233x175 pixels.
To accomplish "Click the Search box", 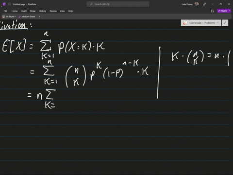I will pyautogui.click(x=118, y=4).
